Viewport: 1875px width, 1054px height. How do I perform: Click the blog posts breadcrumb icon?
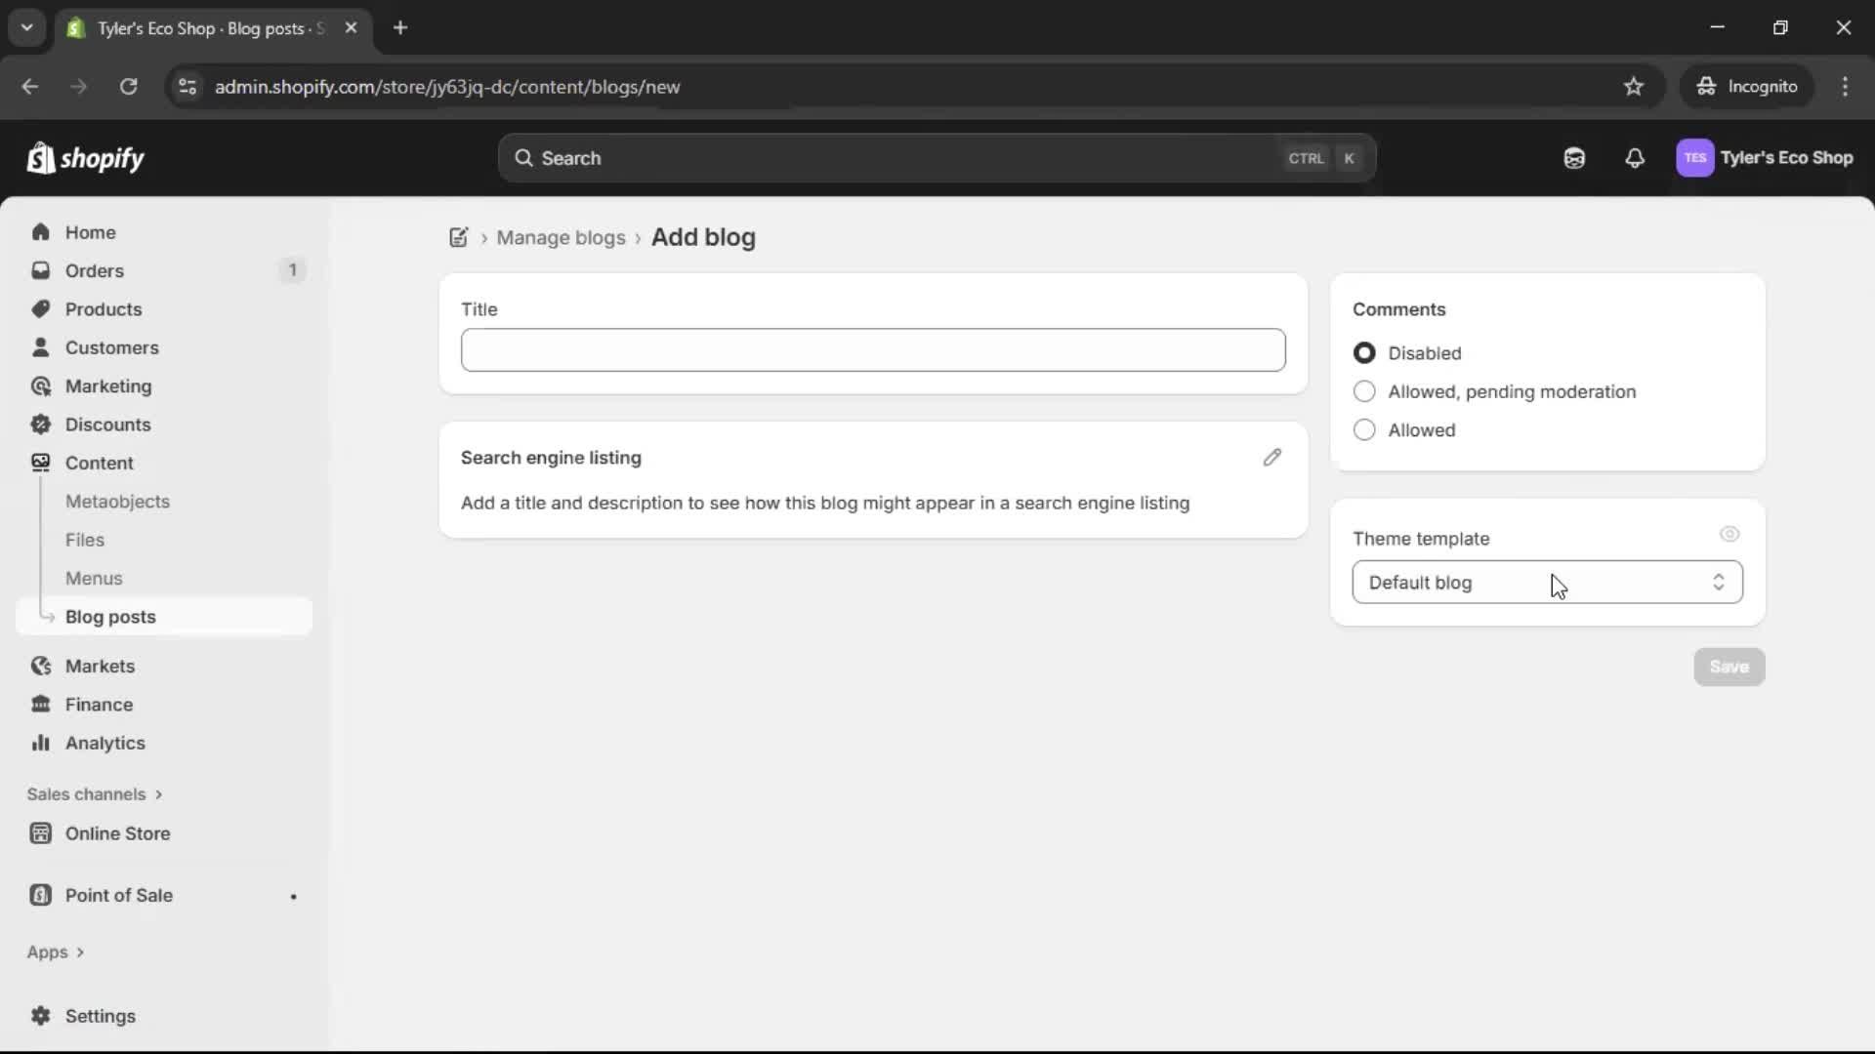[x=458, y=237]
